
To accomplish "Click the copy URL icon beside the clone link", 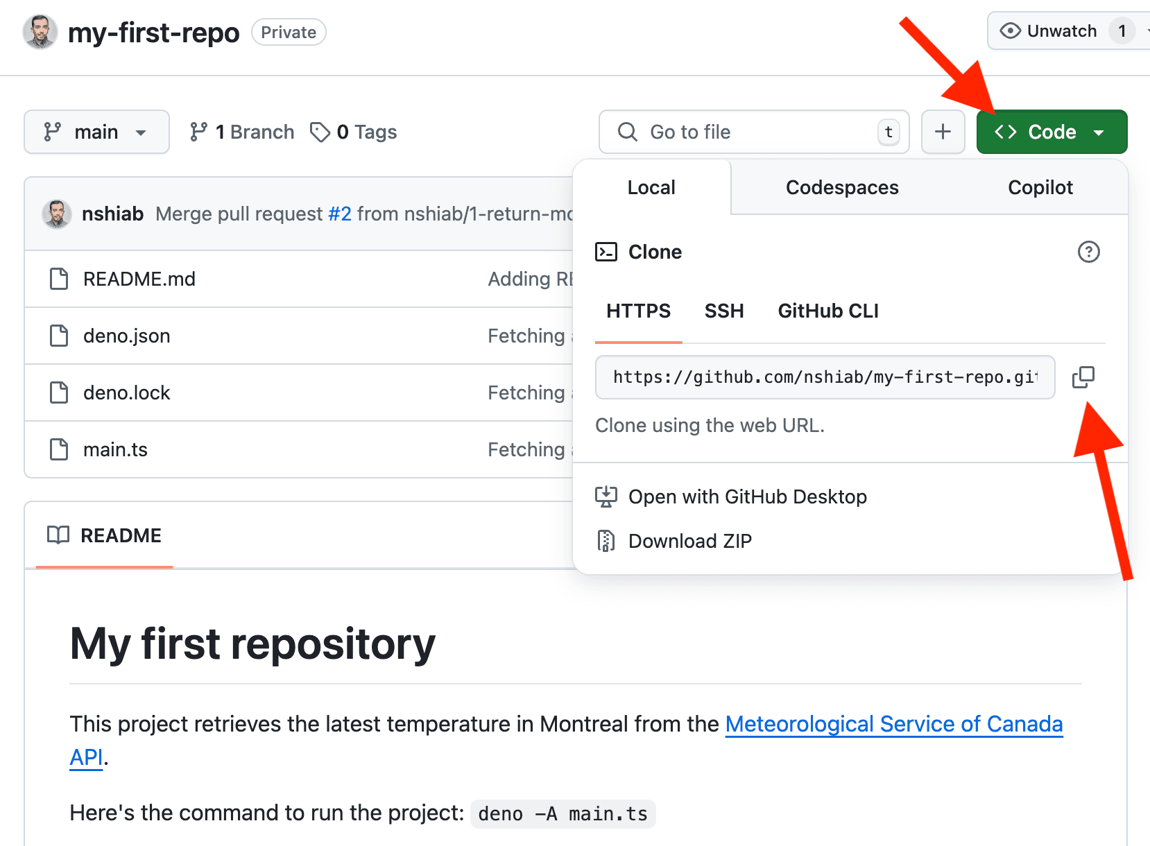I will click(1083, 377).
